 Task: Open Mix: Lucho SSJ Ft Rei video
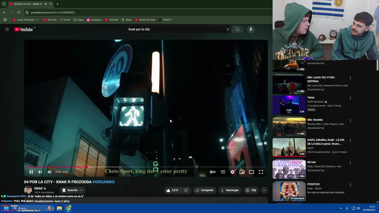tap(289, 85)
